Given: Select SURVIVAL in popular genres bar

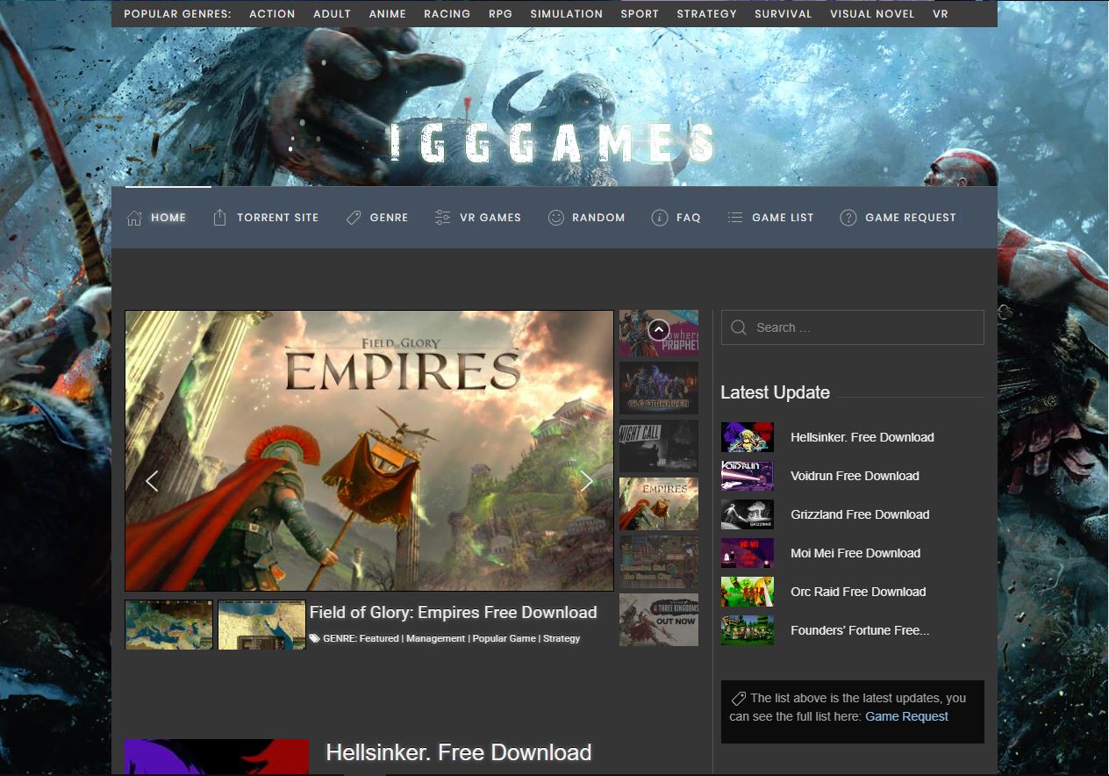Looking at the screenshot, I should [783, 14].
